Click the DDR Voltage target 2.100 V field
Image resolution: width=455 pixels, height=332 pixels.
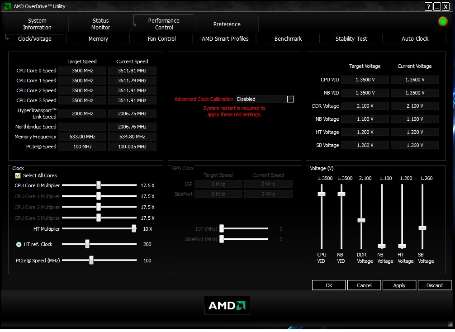[365, 106]
